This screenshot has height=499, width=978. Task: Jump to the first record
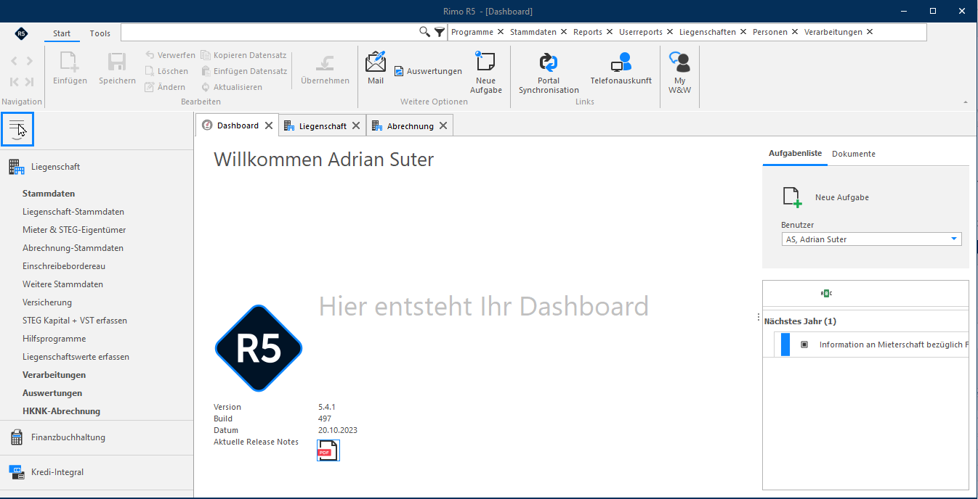click(x=14, y=82)
